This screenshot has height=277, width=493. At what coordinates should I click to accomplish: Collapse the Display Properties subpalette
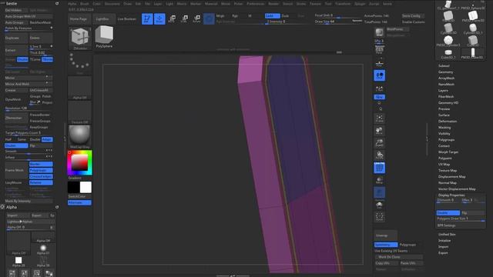point(451,195)
